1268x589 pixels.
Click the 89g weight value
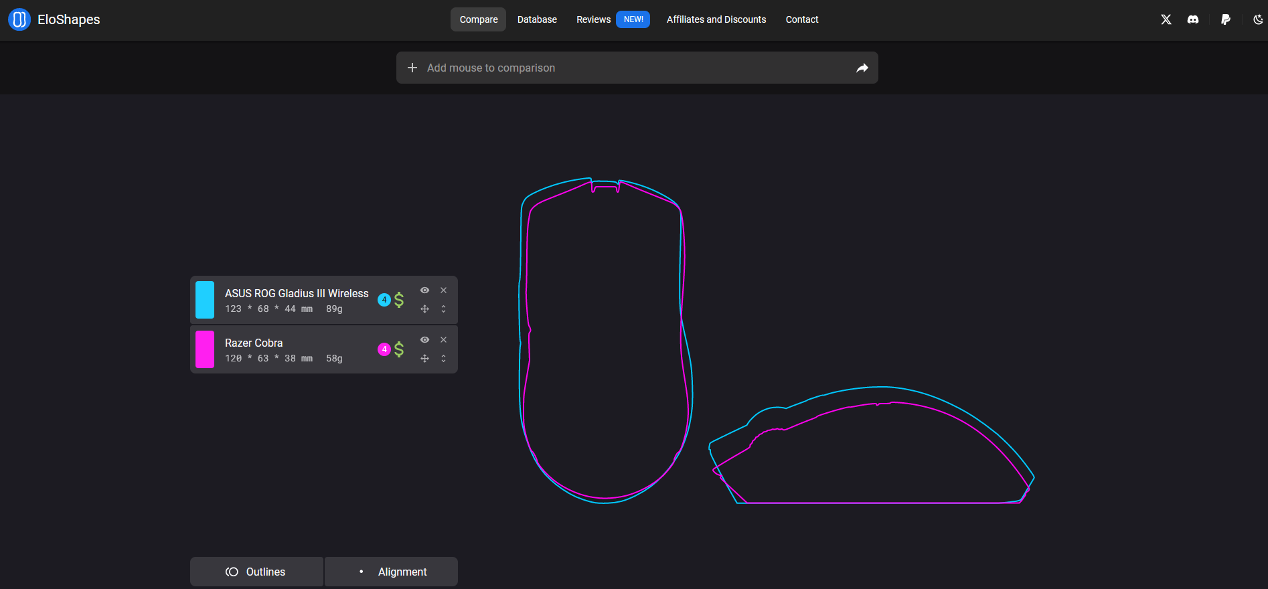(x=334, y=309)
